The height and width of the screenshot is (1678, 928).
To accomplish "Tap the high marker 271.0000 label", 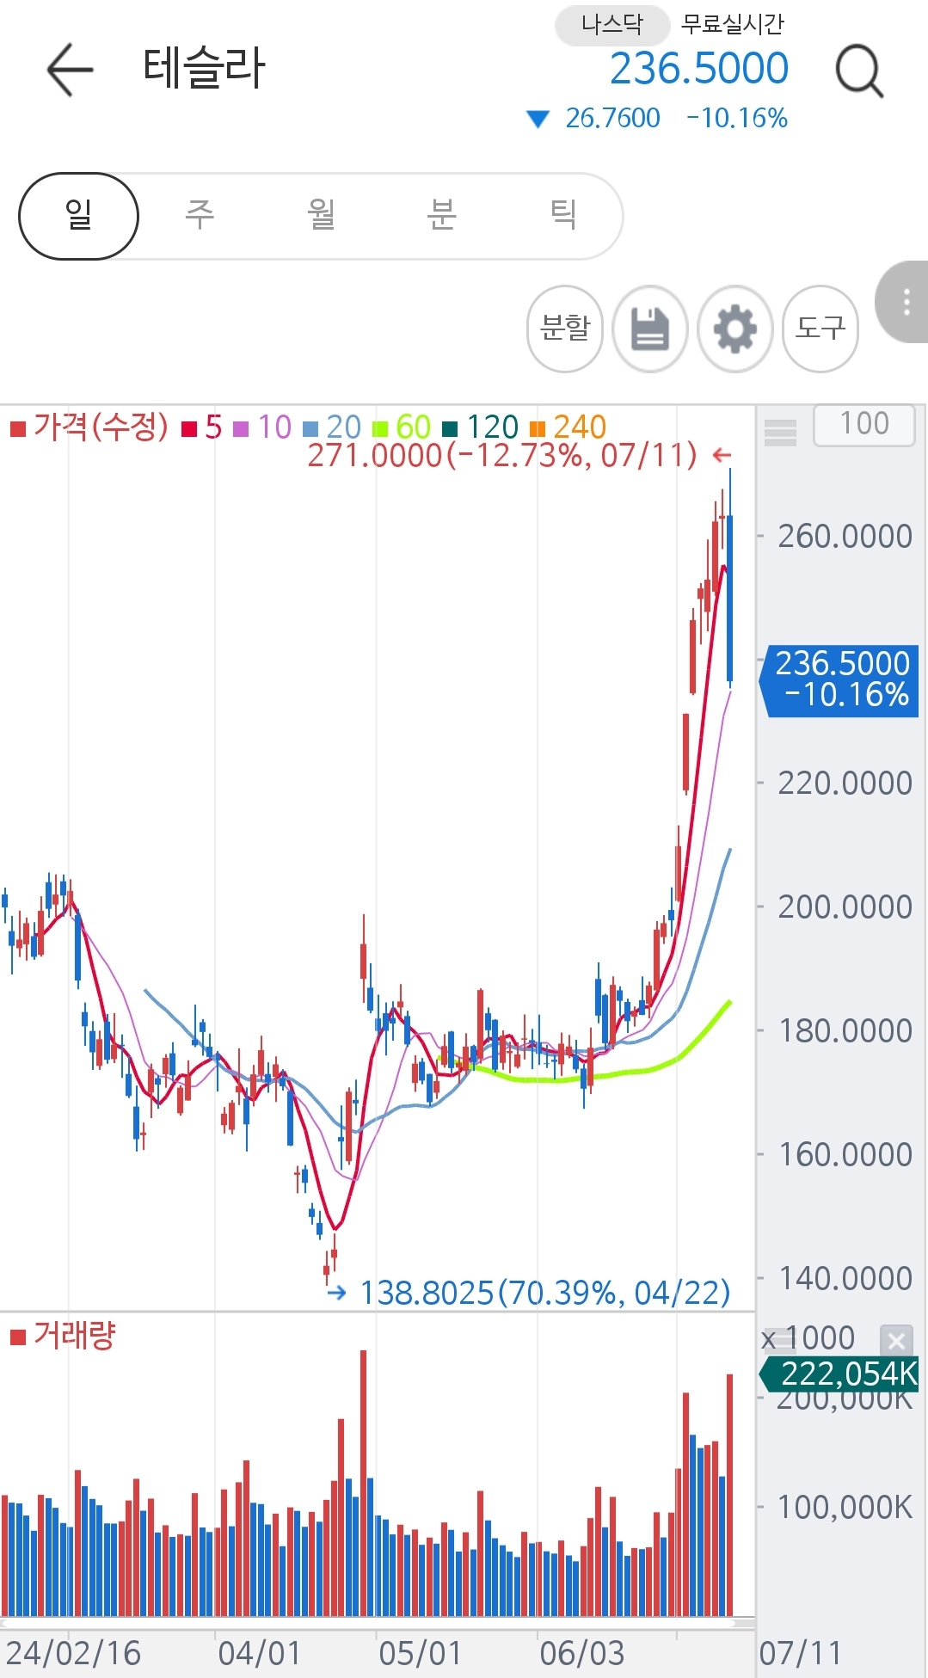I will tap(502, 456).
